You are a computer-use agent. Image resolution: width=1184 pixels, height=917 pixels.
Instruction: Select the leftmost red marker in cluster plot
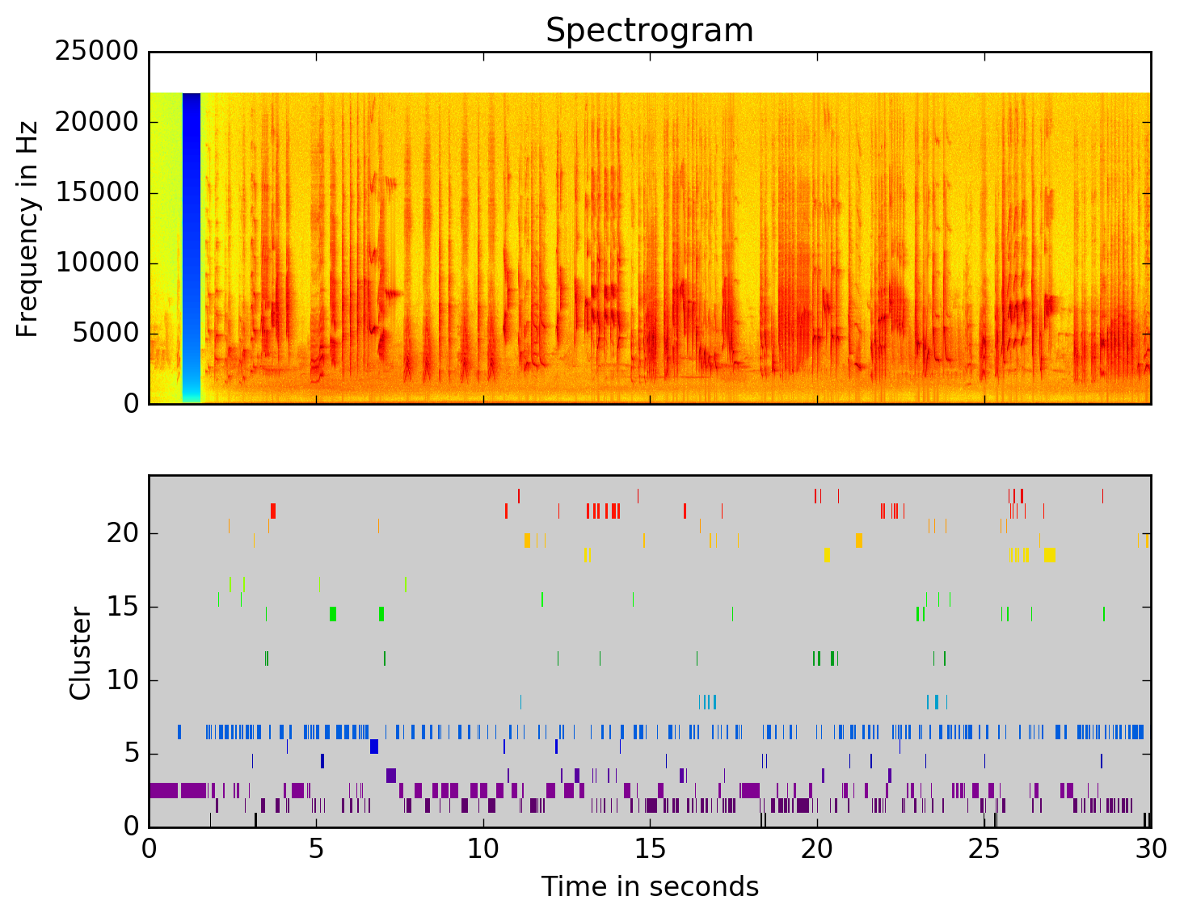(273, 511)
